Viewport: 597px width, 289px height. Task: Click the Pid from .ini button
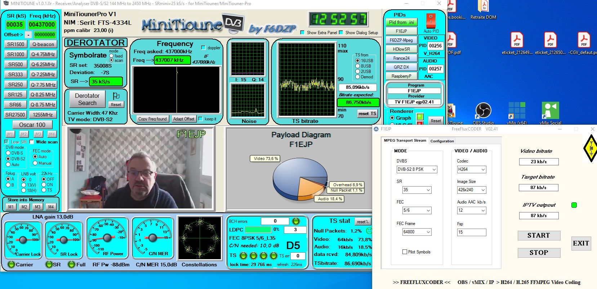[401, 22]
